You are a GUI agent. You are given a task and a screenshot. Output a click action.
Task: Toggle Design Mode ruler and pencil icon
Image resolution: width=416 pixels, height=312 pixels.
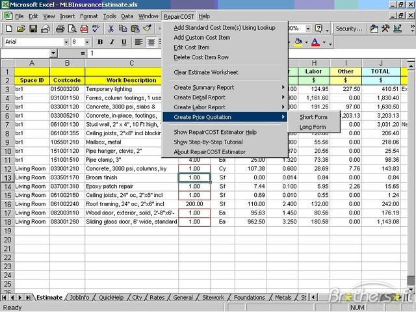click(x=398, y=29)
